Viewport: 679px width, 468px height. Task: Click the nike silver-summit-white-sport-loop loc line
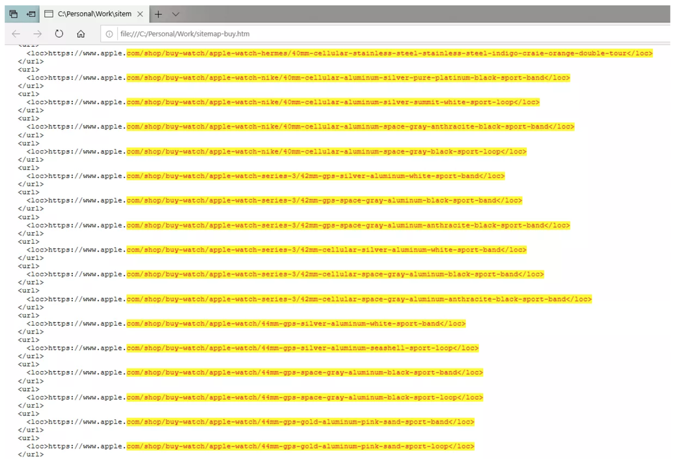point(283,103)
